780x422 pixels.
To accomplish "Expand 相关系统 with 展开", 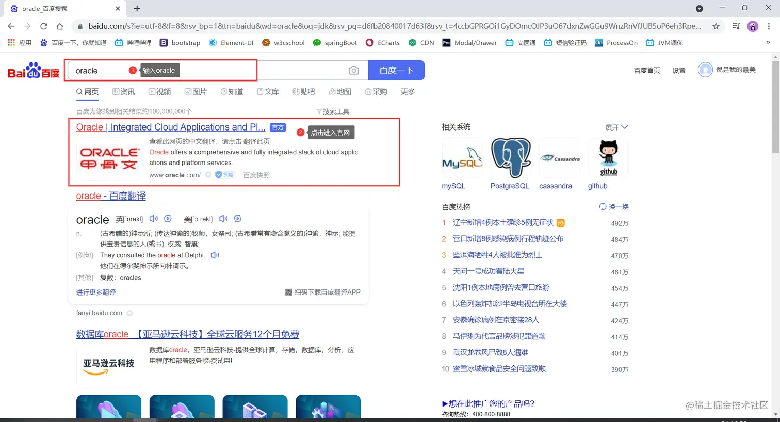I will click(x=616, y=127).
